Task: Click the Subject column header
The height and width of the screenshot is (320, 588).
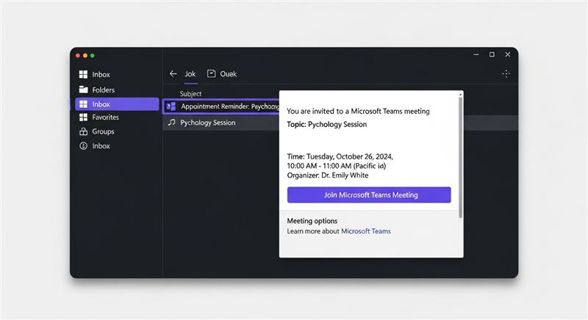Action: (190, 93)
